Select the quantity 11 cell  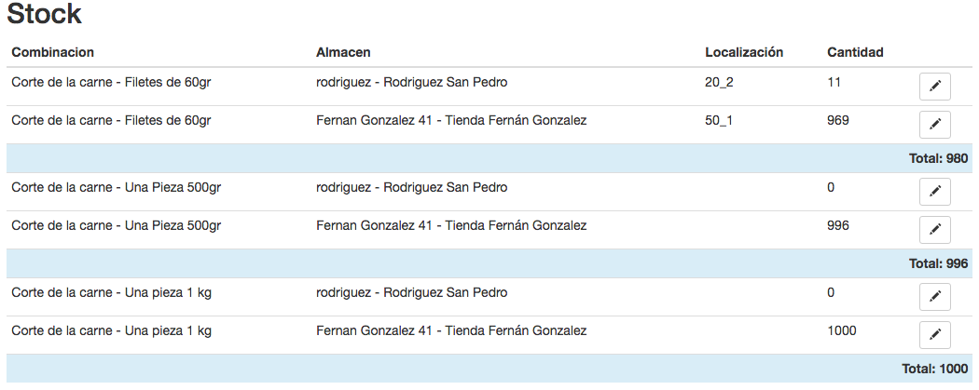pos(834,83)
